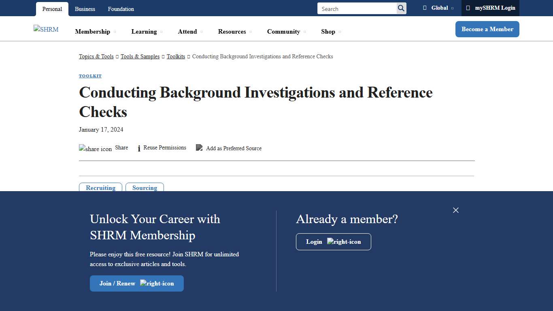The width and height of the screenshot is (553, 311).
Task: Click the Become a Member button
Action: pos(487,29)
